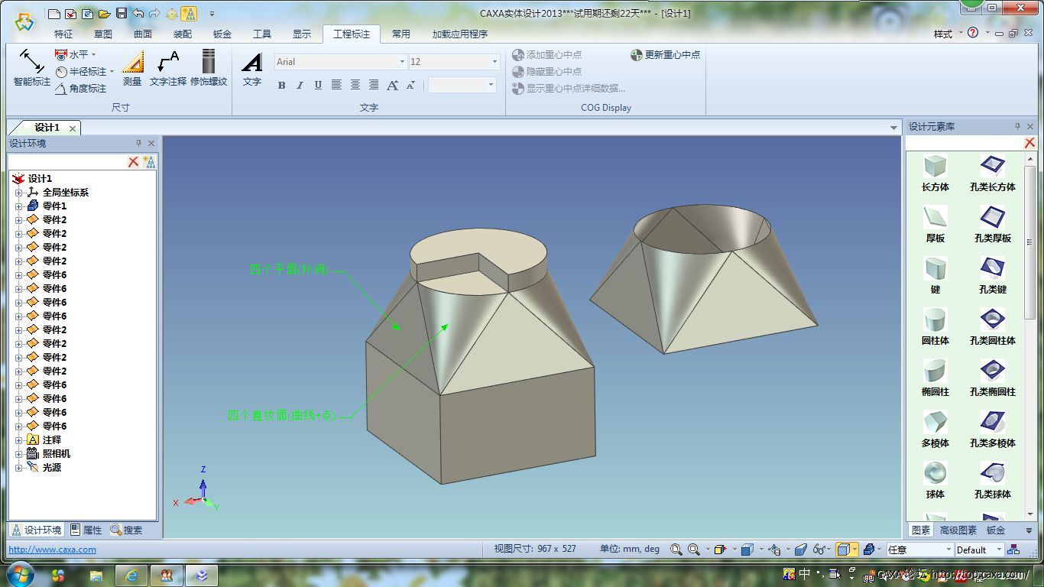Toggle underline text formatting
This screenshot has width=1044, height=587.
(x=318, y=85)
